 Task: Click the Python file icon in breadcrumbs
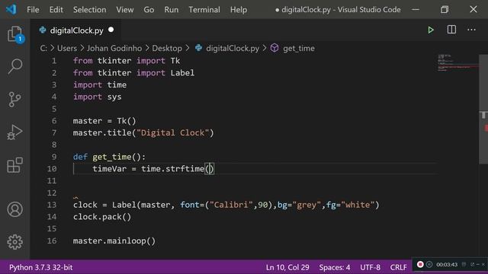[x=198, y=48]
